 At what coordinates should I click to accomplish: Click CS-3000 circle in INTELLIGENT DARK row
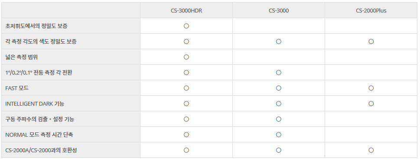279,104
